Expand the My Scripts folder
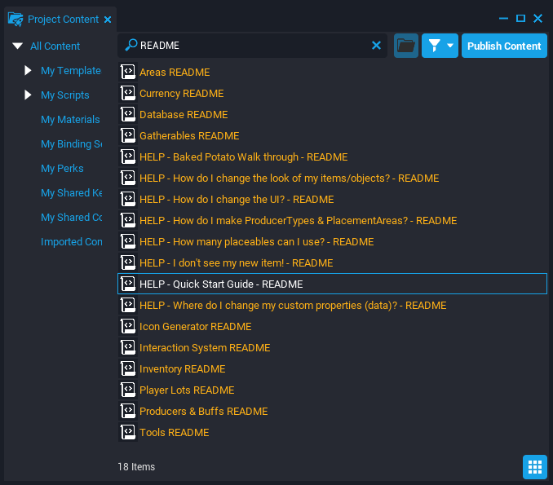 tap(29, 95)
